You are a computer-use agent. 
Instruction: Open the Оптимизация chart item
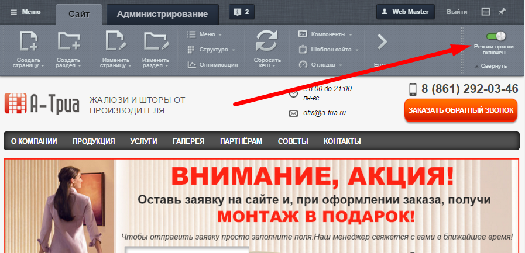pos(212,65)
